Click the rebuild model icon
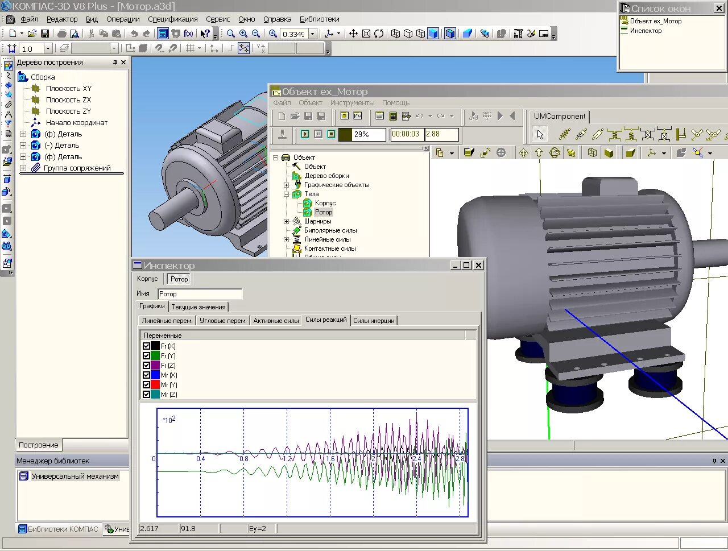The height and width of the screenshot is (551, 728). (485, 34)
